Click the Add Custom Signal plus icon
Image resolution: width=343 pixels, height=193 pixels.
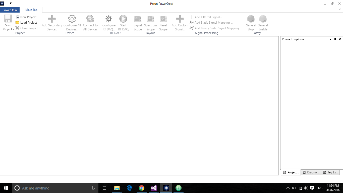point(180,19)
